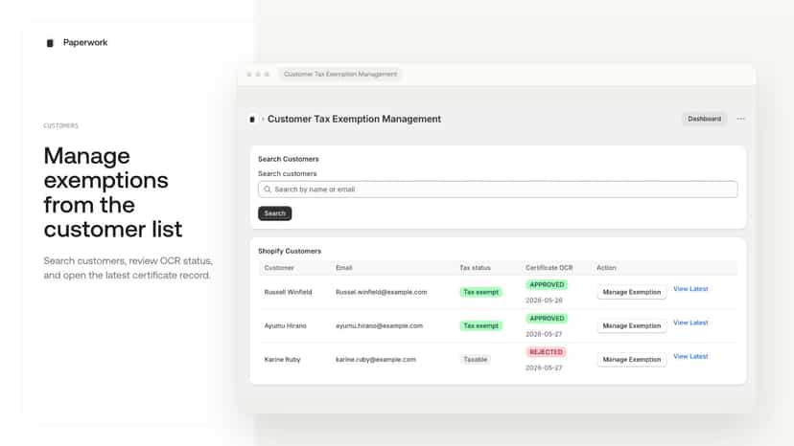Click the Email column header

[344, 268]
